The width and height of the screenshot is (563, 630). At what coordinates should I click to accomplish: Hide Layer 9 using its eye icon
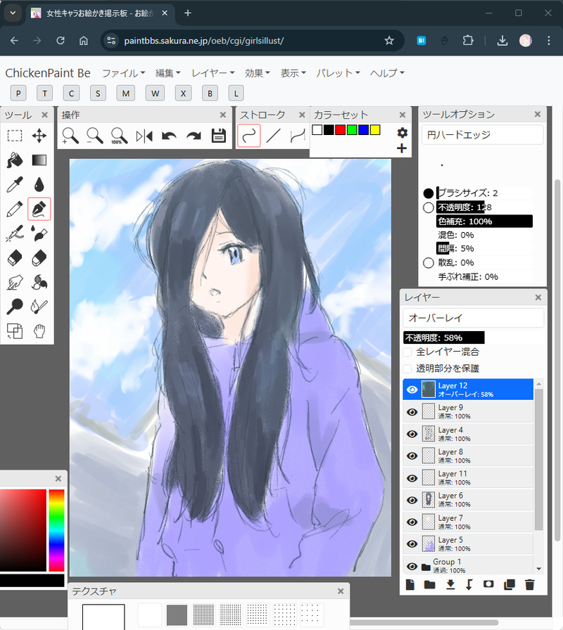point(412,412)
